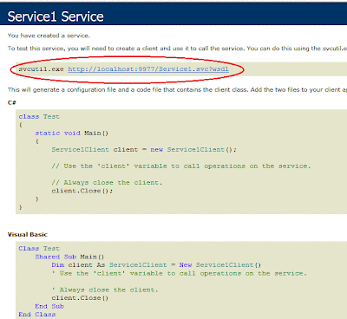Click the 'To test this service' instruction paragraph
The height and width of the screenshot is (319, 347).
[177, 49]
